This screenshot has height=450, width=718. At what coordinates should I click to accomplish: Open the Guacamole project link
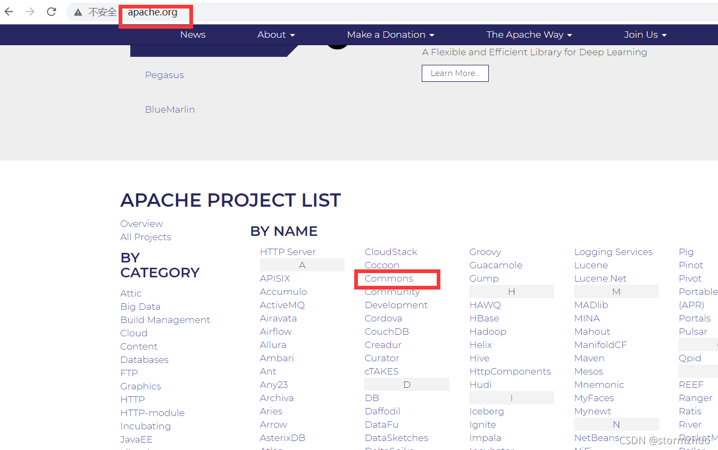click(x=496, y=265)
